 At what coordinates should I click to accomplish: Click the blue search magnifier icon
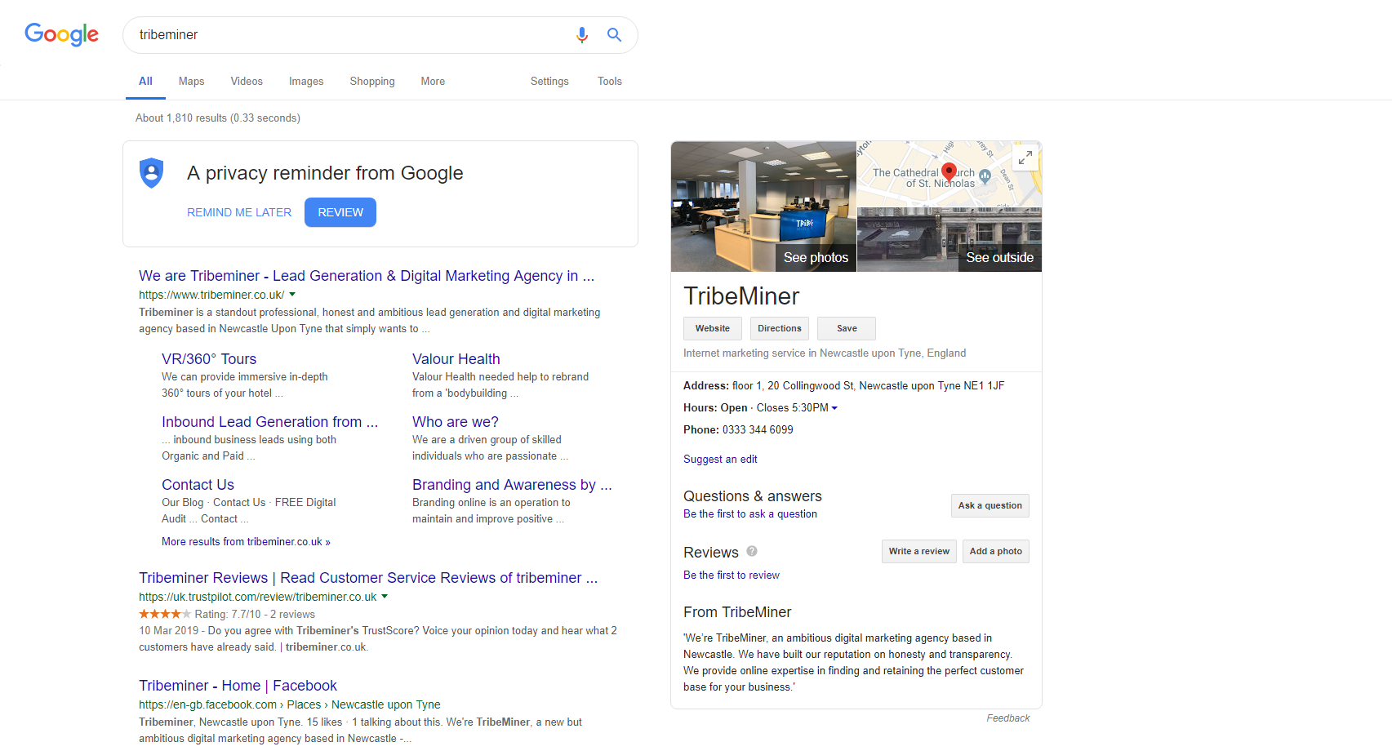tap(614, 35)
